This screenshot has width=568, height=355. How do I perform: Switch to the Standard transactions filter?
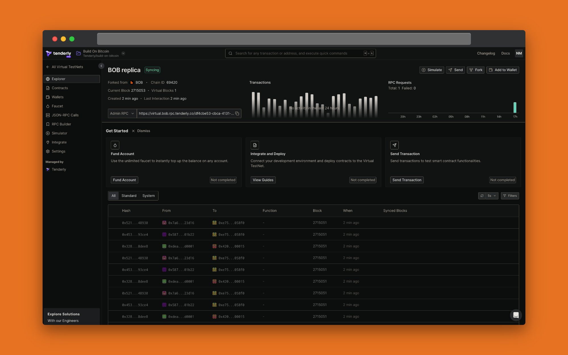[129, 196]
